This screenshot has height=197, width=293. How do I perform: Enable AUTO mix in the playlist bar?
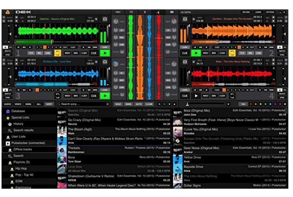(x=138, y=104)
